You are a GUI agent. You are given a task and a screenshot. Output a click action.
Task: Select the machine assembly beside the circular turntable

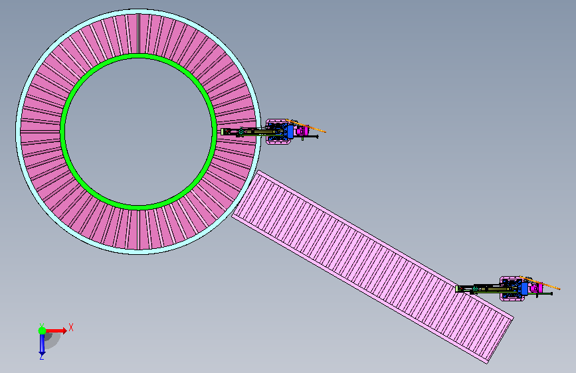273,131
